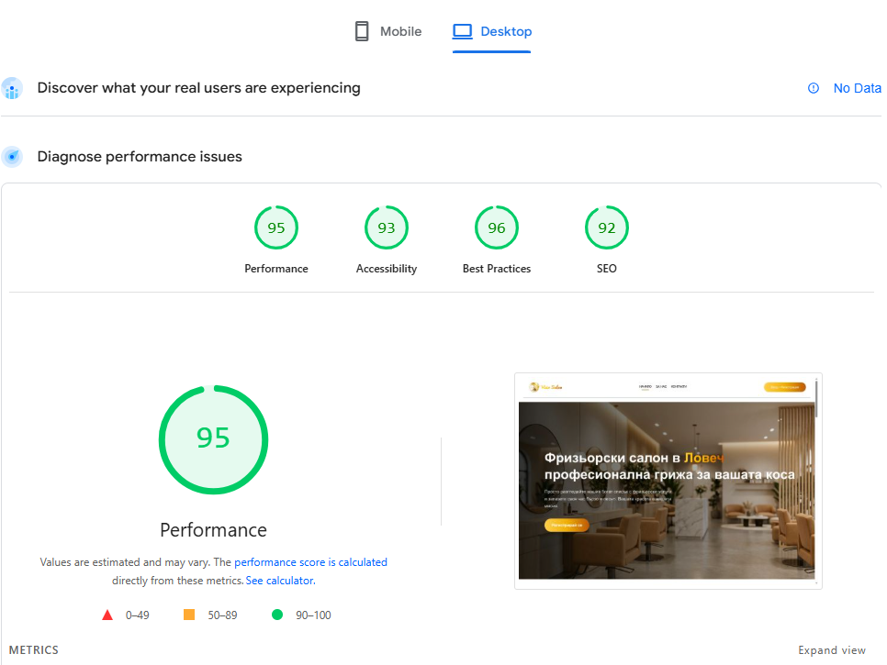This screenshot has width=887, height=665.
Task: Click the green circle 90–100 legend icon
Action: click(x=277, y=615)
